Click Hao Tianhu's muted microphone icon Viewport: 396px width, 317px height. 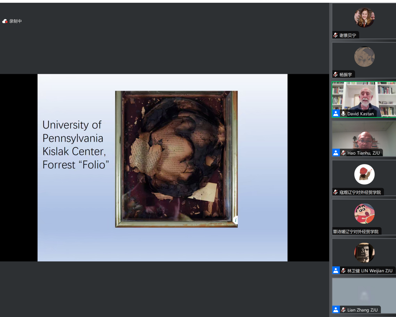pos(343,153)
